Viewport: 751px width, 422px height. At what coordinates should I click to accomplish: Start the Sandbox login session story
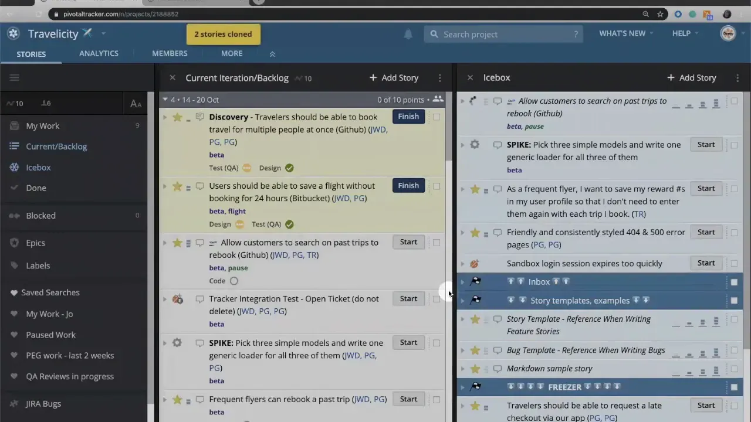(x=706, y=263)
